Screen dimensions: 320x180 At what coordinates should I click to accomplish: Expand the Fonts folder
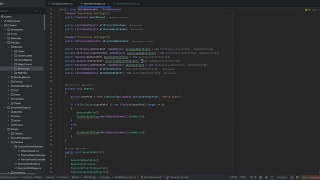click(x=5, y=34)
